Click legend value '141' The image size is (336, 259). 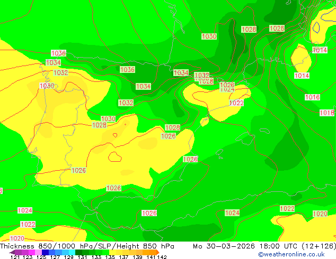tap(151, 257)
